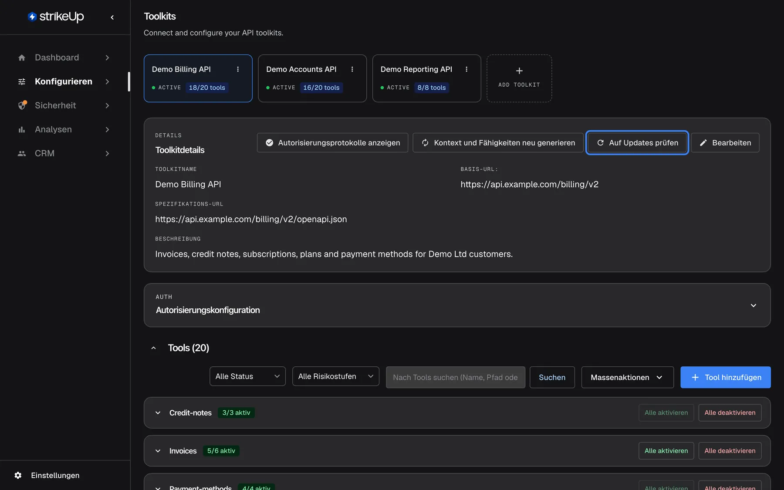Select the Demo Billing API toolkit card
The width and height of the screenshot is (784, 490).
coord(198,78)
